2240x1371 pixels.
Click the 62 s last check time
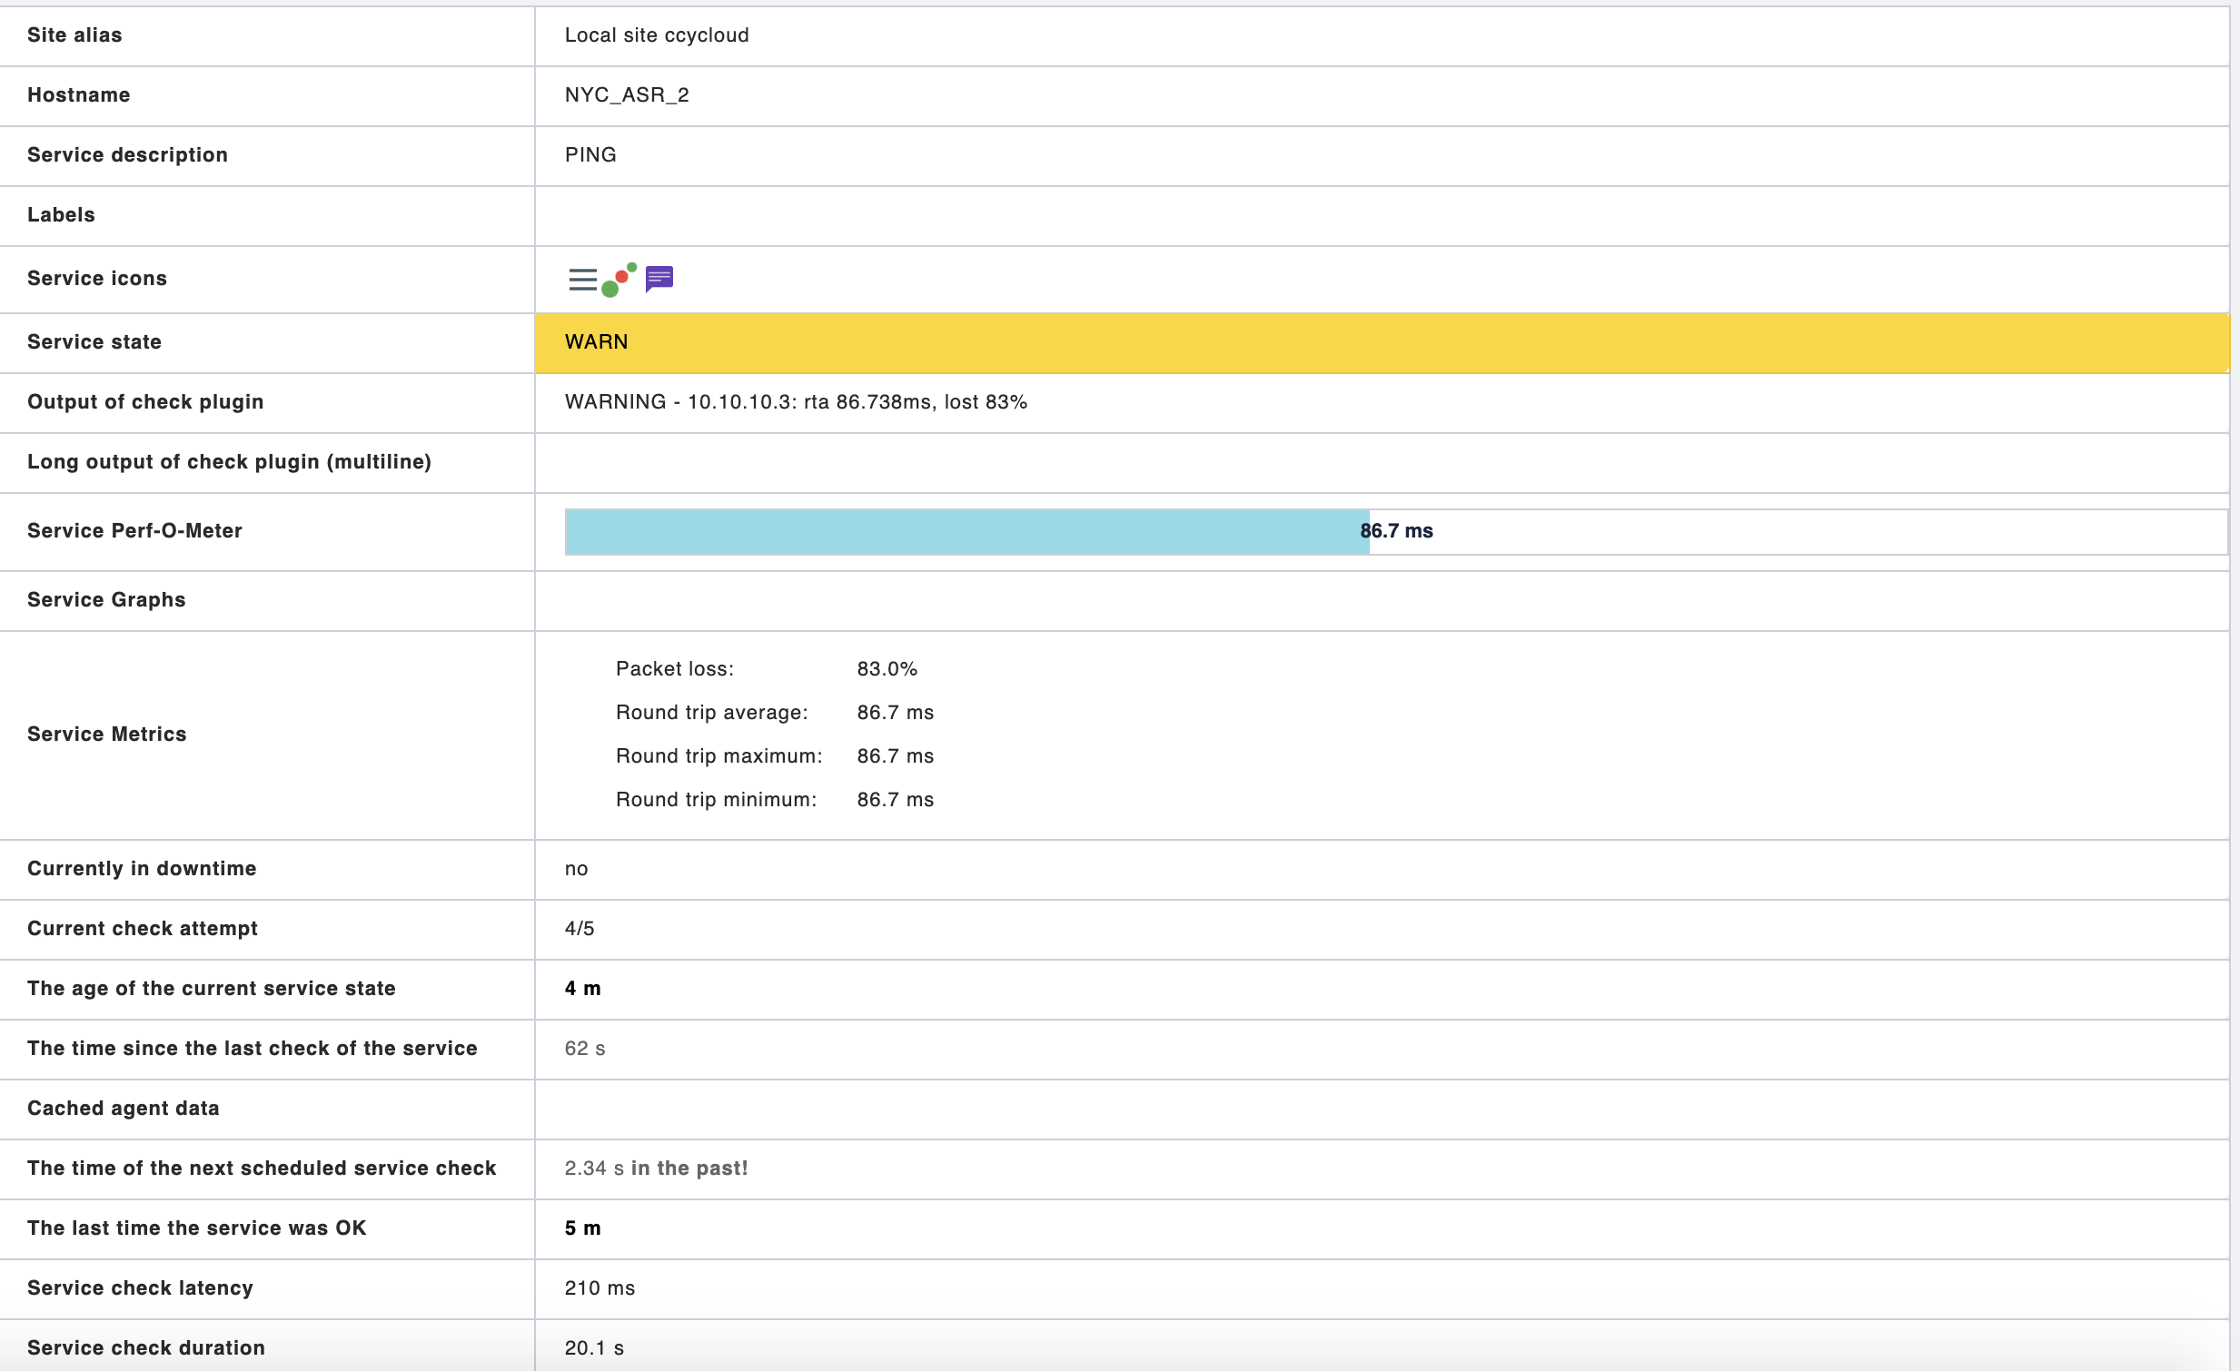[585, 1049]
